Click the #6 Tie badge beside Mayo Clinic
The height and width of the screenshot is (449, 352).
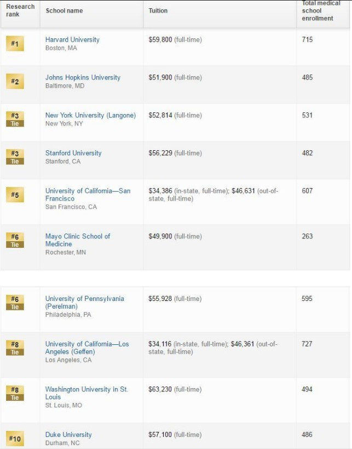(x=15, y=240)
